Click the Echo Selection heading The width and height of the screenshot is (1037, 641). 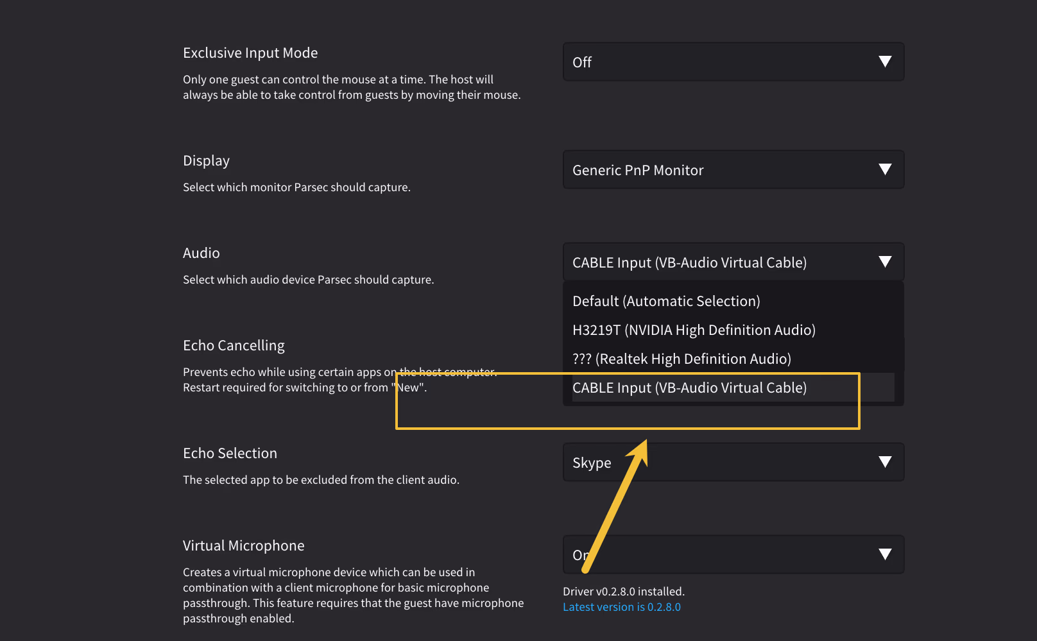coord(230,454)
